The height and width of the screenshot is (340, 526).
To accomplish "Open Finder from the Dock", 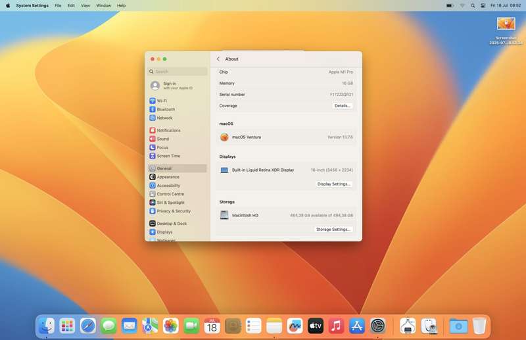I will tap(47, 326).
